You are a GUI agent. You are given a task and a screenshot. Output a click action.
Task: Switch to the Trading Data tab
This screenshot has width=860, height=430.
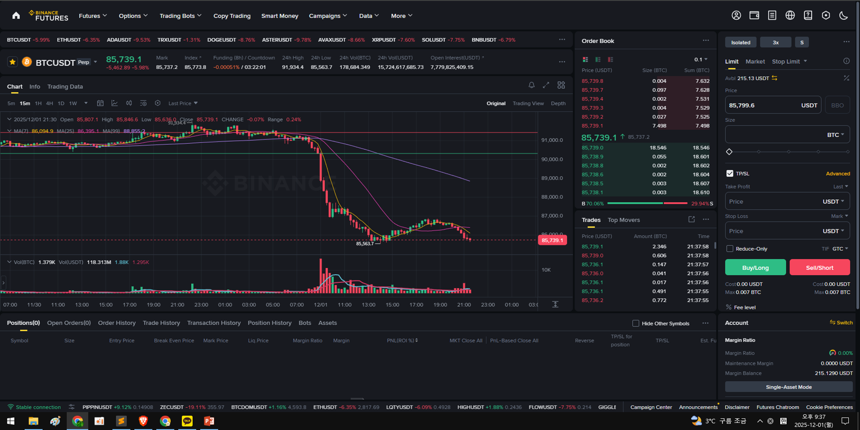point(65,86)
